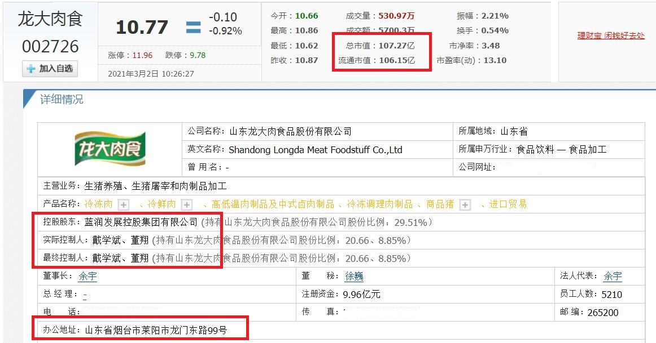Viewport: 656px width, 343px height.
Task: Click the 详细情况 section header
Action: point(62,99)
